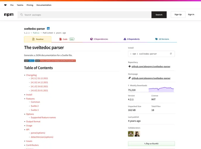Jump to [4.0.0] 25.01.2021 changelog entry
This screenshot has width=201, height=149.
(39, 91)
